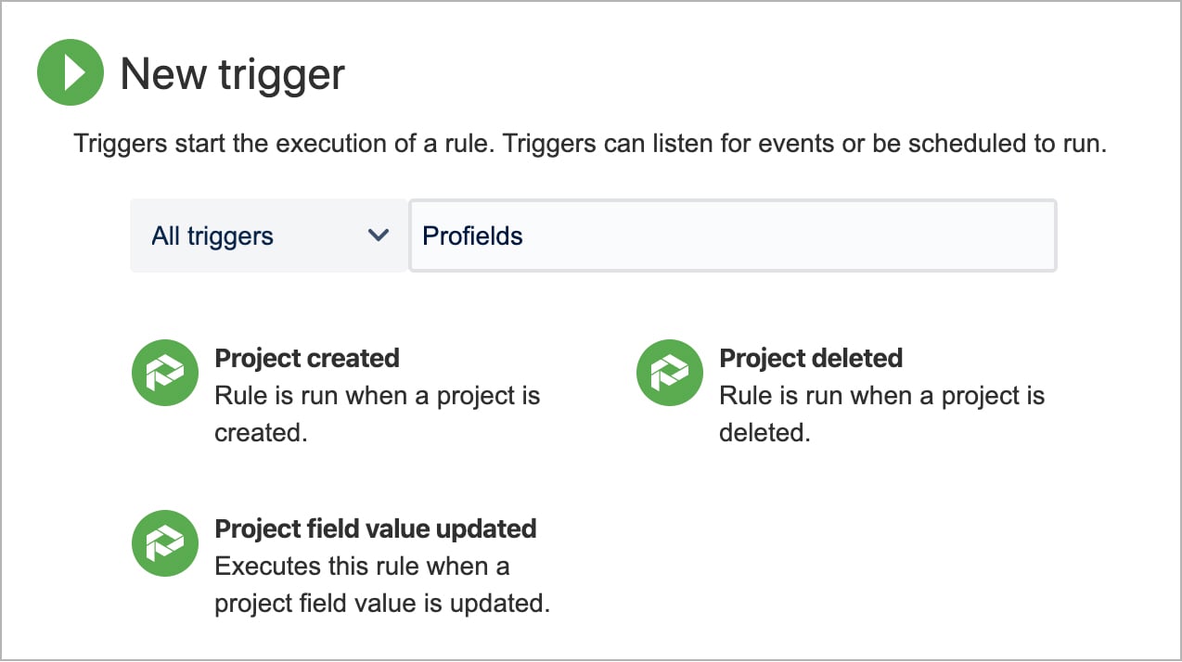1182x662 pixels.
Task: Expand the trigger category filter list
Action: coord(268,236)
